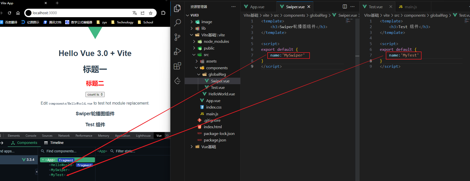This screenshot has height=181, width=470.
Task: Close the Vite App browser tab
Action: (46, 3)
